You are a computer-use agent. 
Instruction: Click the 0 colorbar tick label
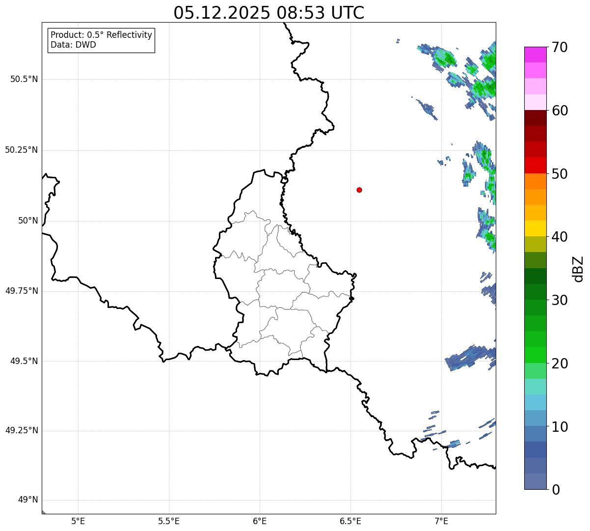click(x=556, y=490)
